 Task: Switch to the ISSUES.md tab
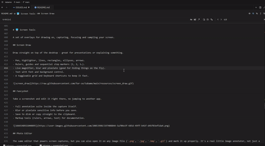click(x=20, y=7)
